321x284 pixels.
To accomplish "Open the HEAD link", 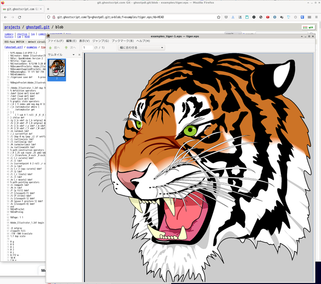I will point(27,37).
